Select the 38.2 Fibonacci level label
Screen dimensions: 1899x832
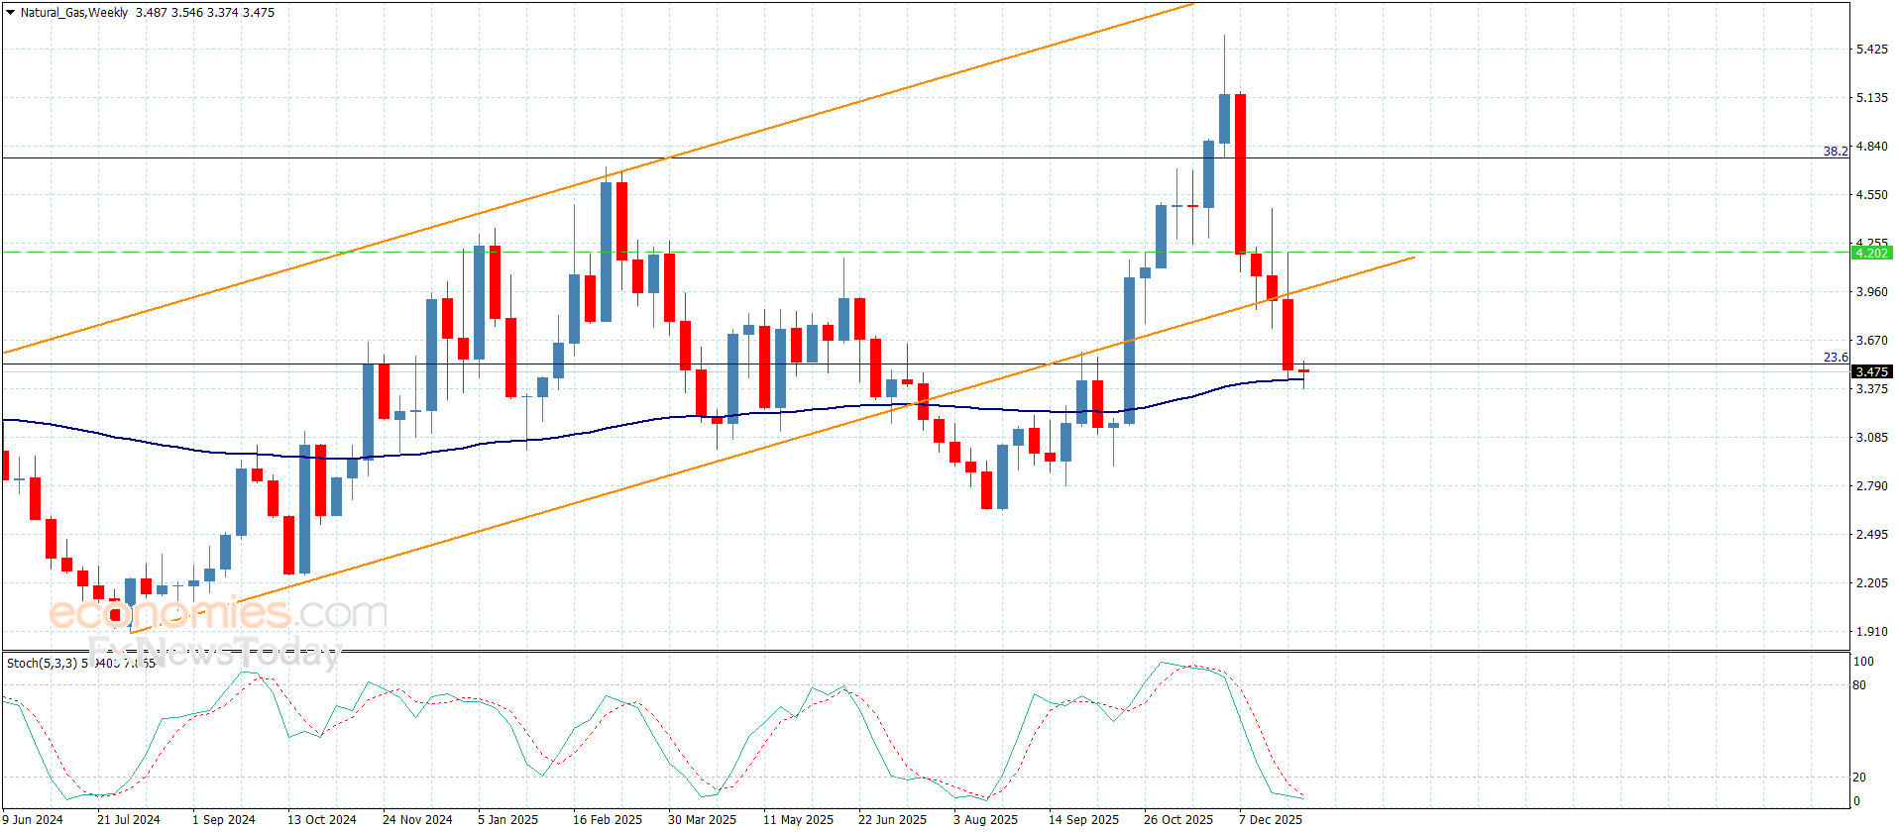click(x=1836, y=152)
